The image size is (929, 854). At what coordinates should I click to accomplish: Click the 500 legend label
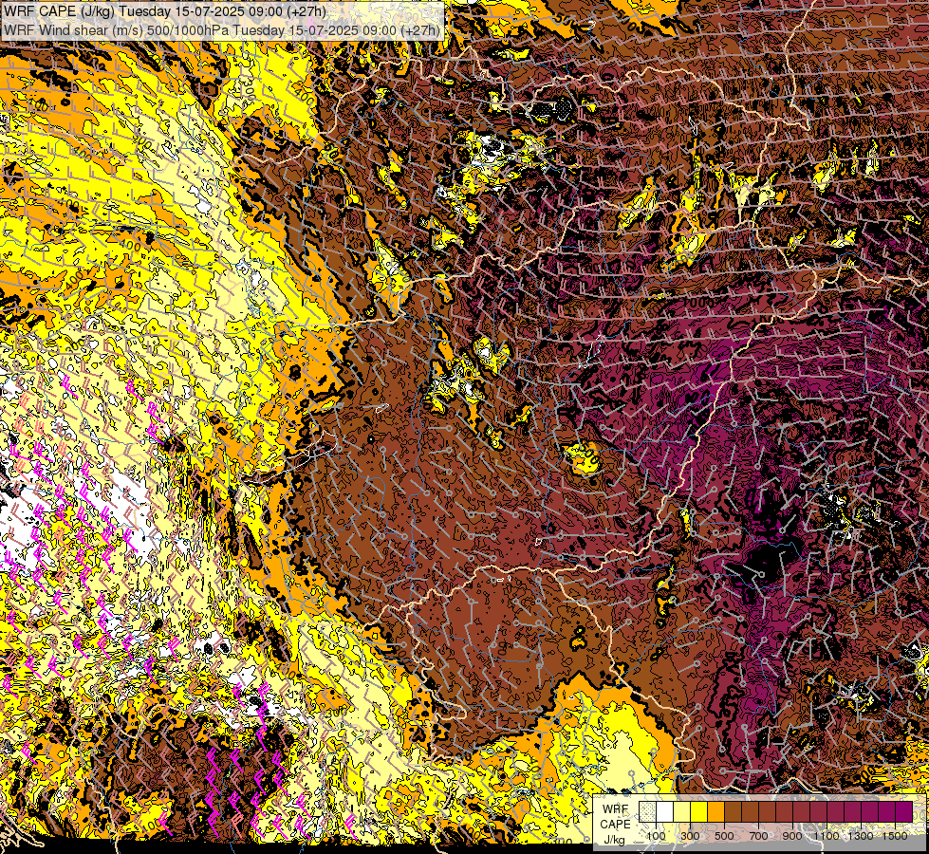pyautogui.click(x=724, y=836)
